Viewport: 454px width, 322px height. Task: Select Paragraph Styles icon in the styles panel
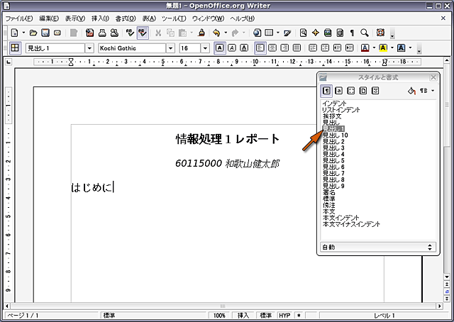(327, 91)
